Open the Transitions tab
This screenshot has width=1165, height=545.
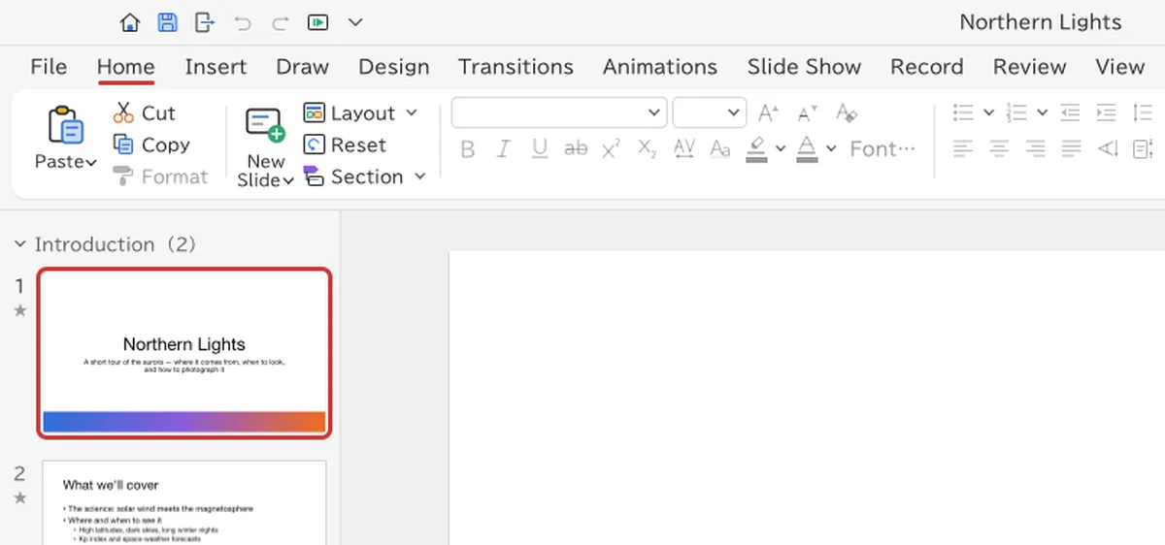pyautogui.click(x=516, y=67)
